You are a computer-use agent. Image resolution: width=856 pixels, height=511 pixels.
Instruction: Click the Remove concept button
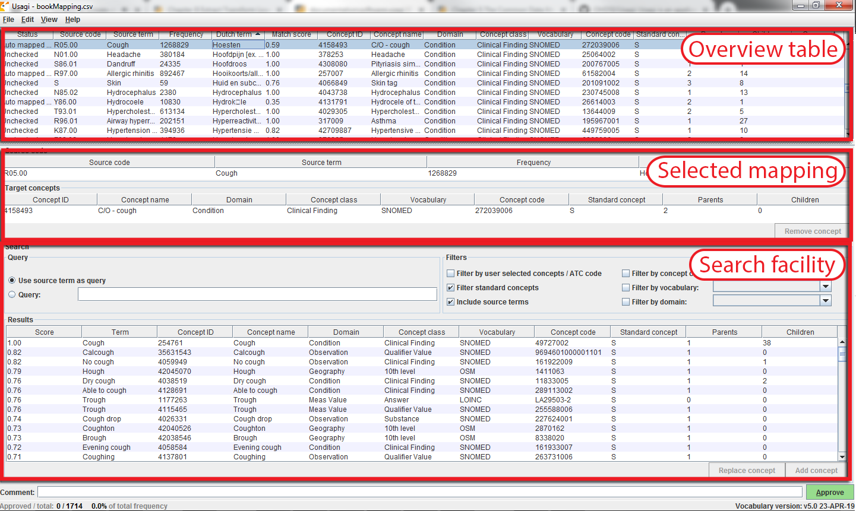(813, 231)
